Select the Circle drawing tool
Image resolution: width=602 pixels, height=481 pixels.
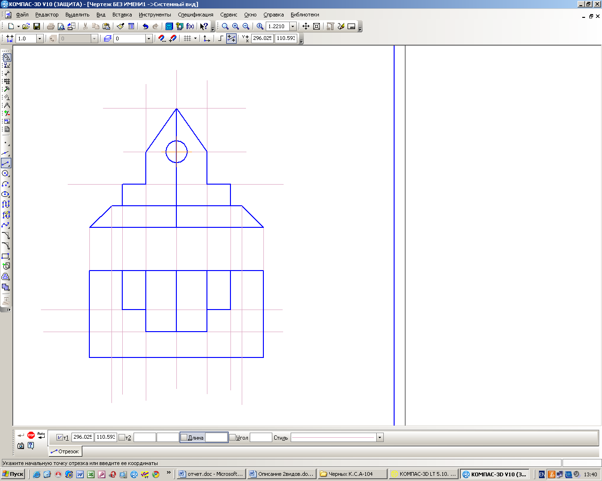click(x=6, y=174)
